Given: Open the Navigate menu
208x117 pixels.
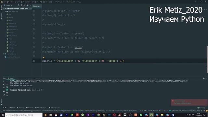Looking at the screenshot, I should pos(17,2).
